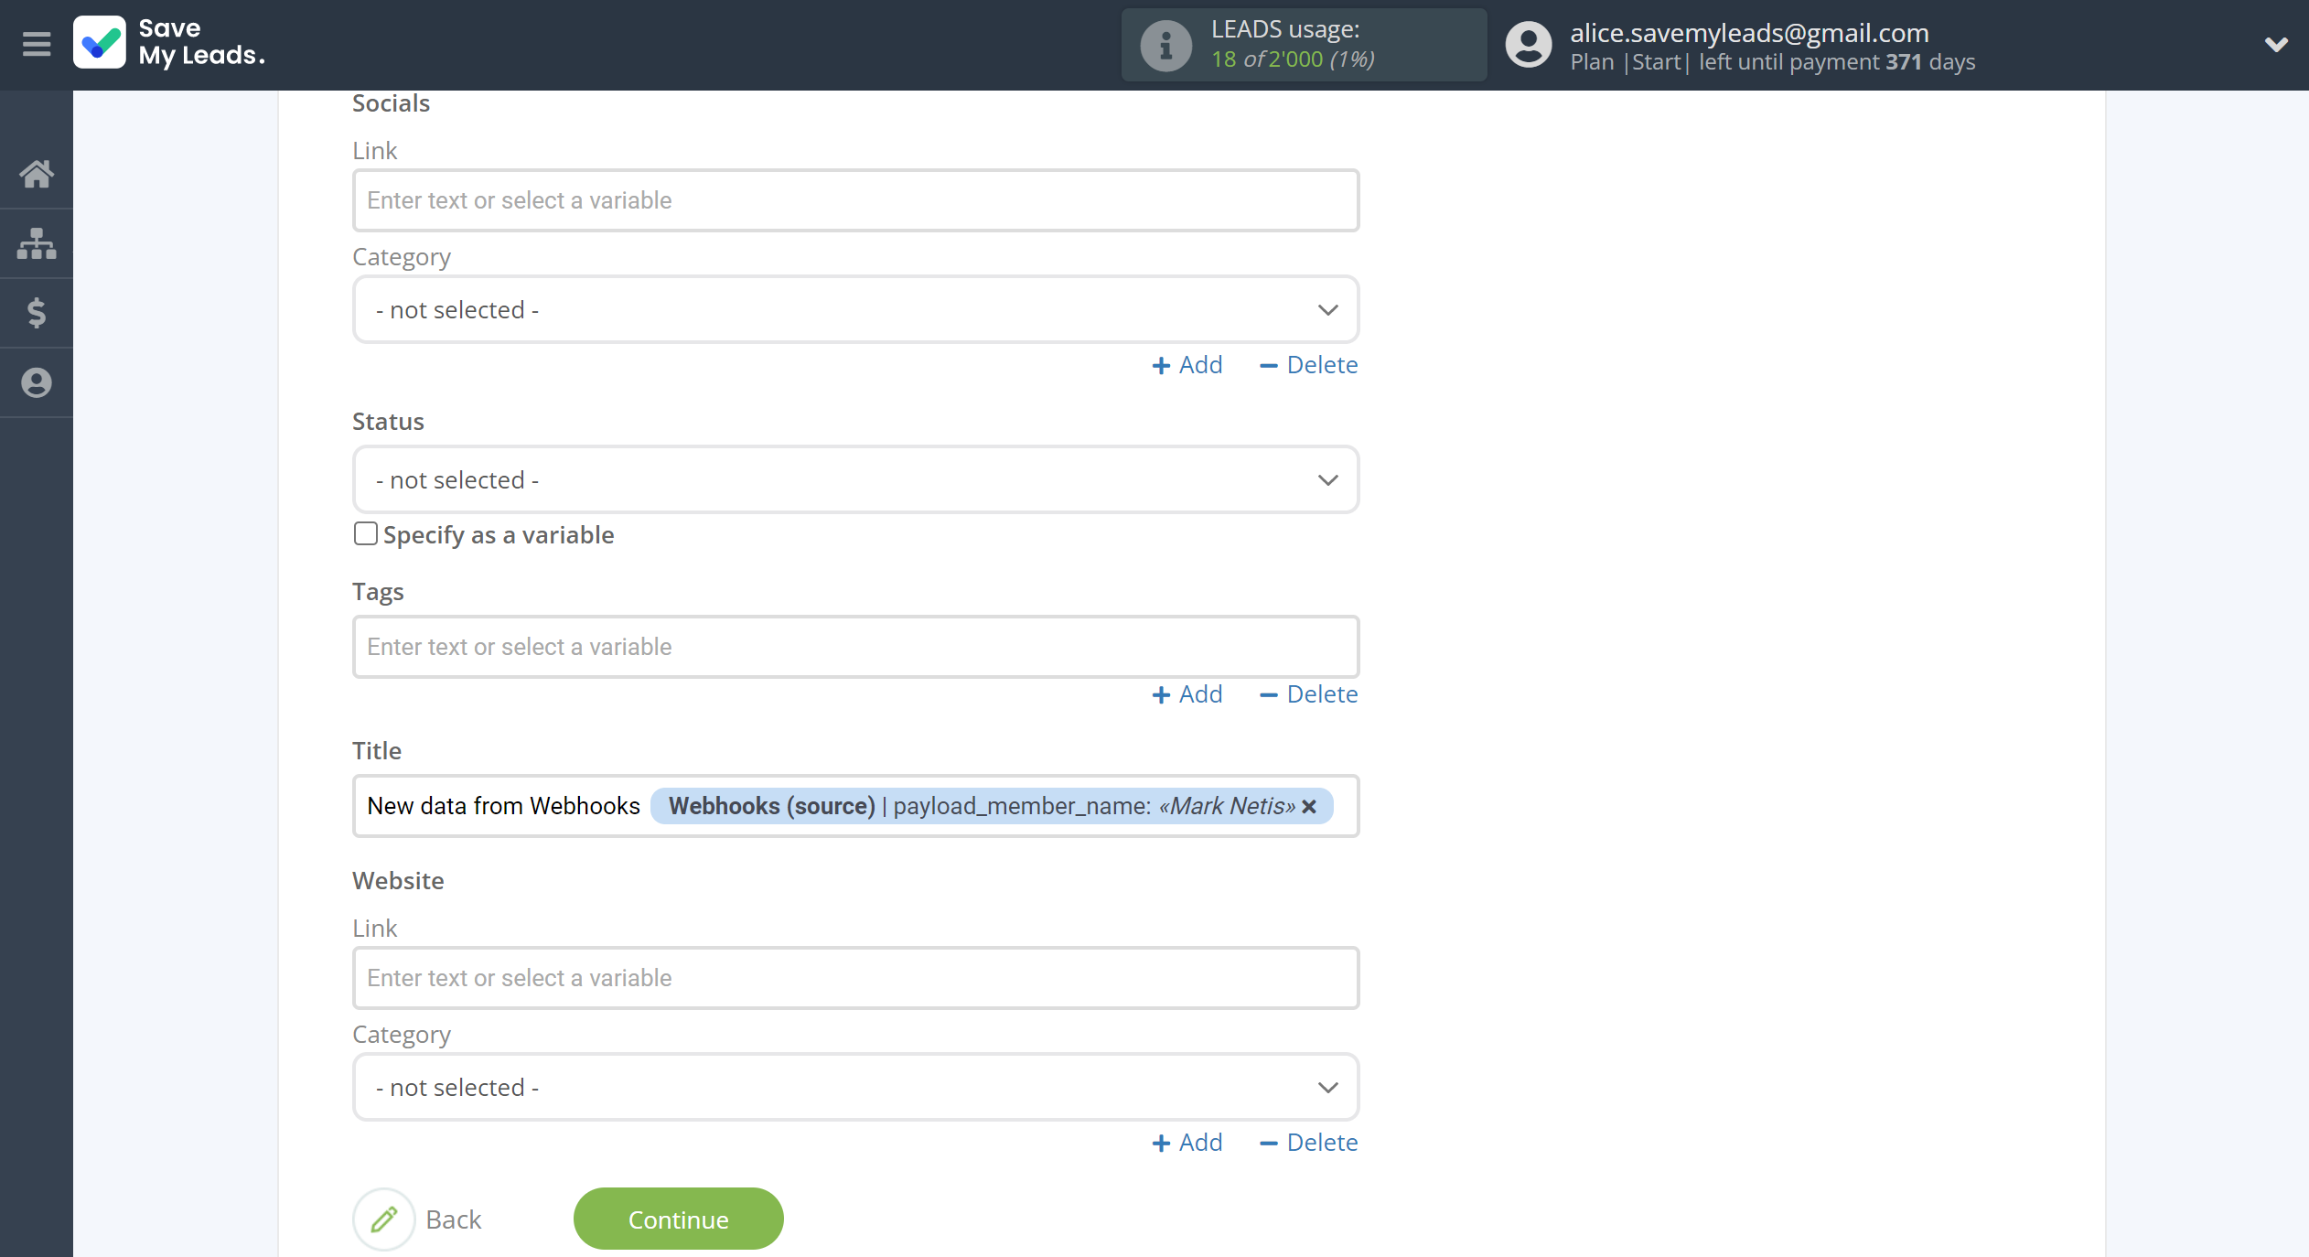Open the connections sitemap sidebar icon

pos(37,243)
